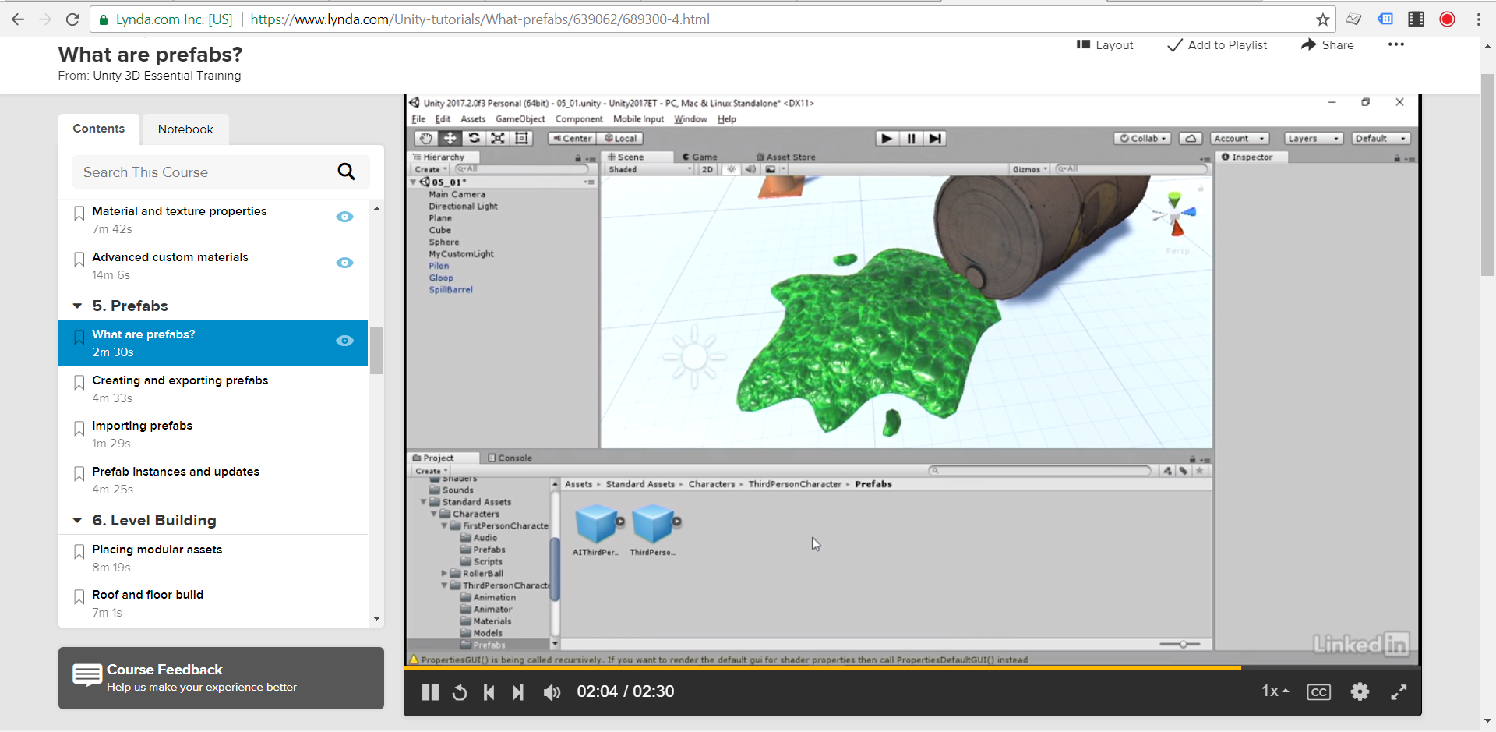
Task: Enter fullscreen video mode
Action: pos(1399,691)
